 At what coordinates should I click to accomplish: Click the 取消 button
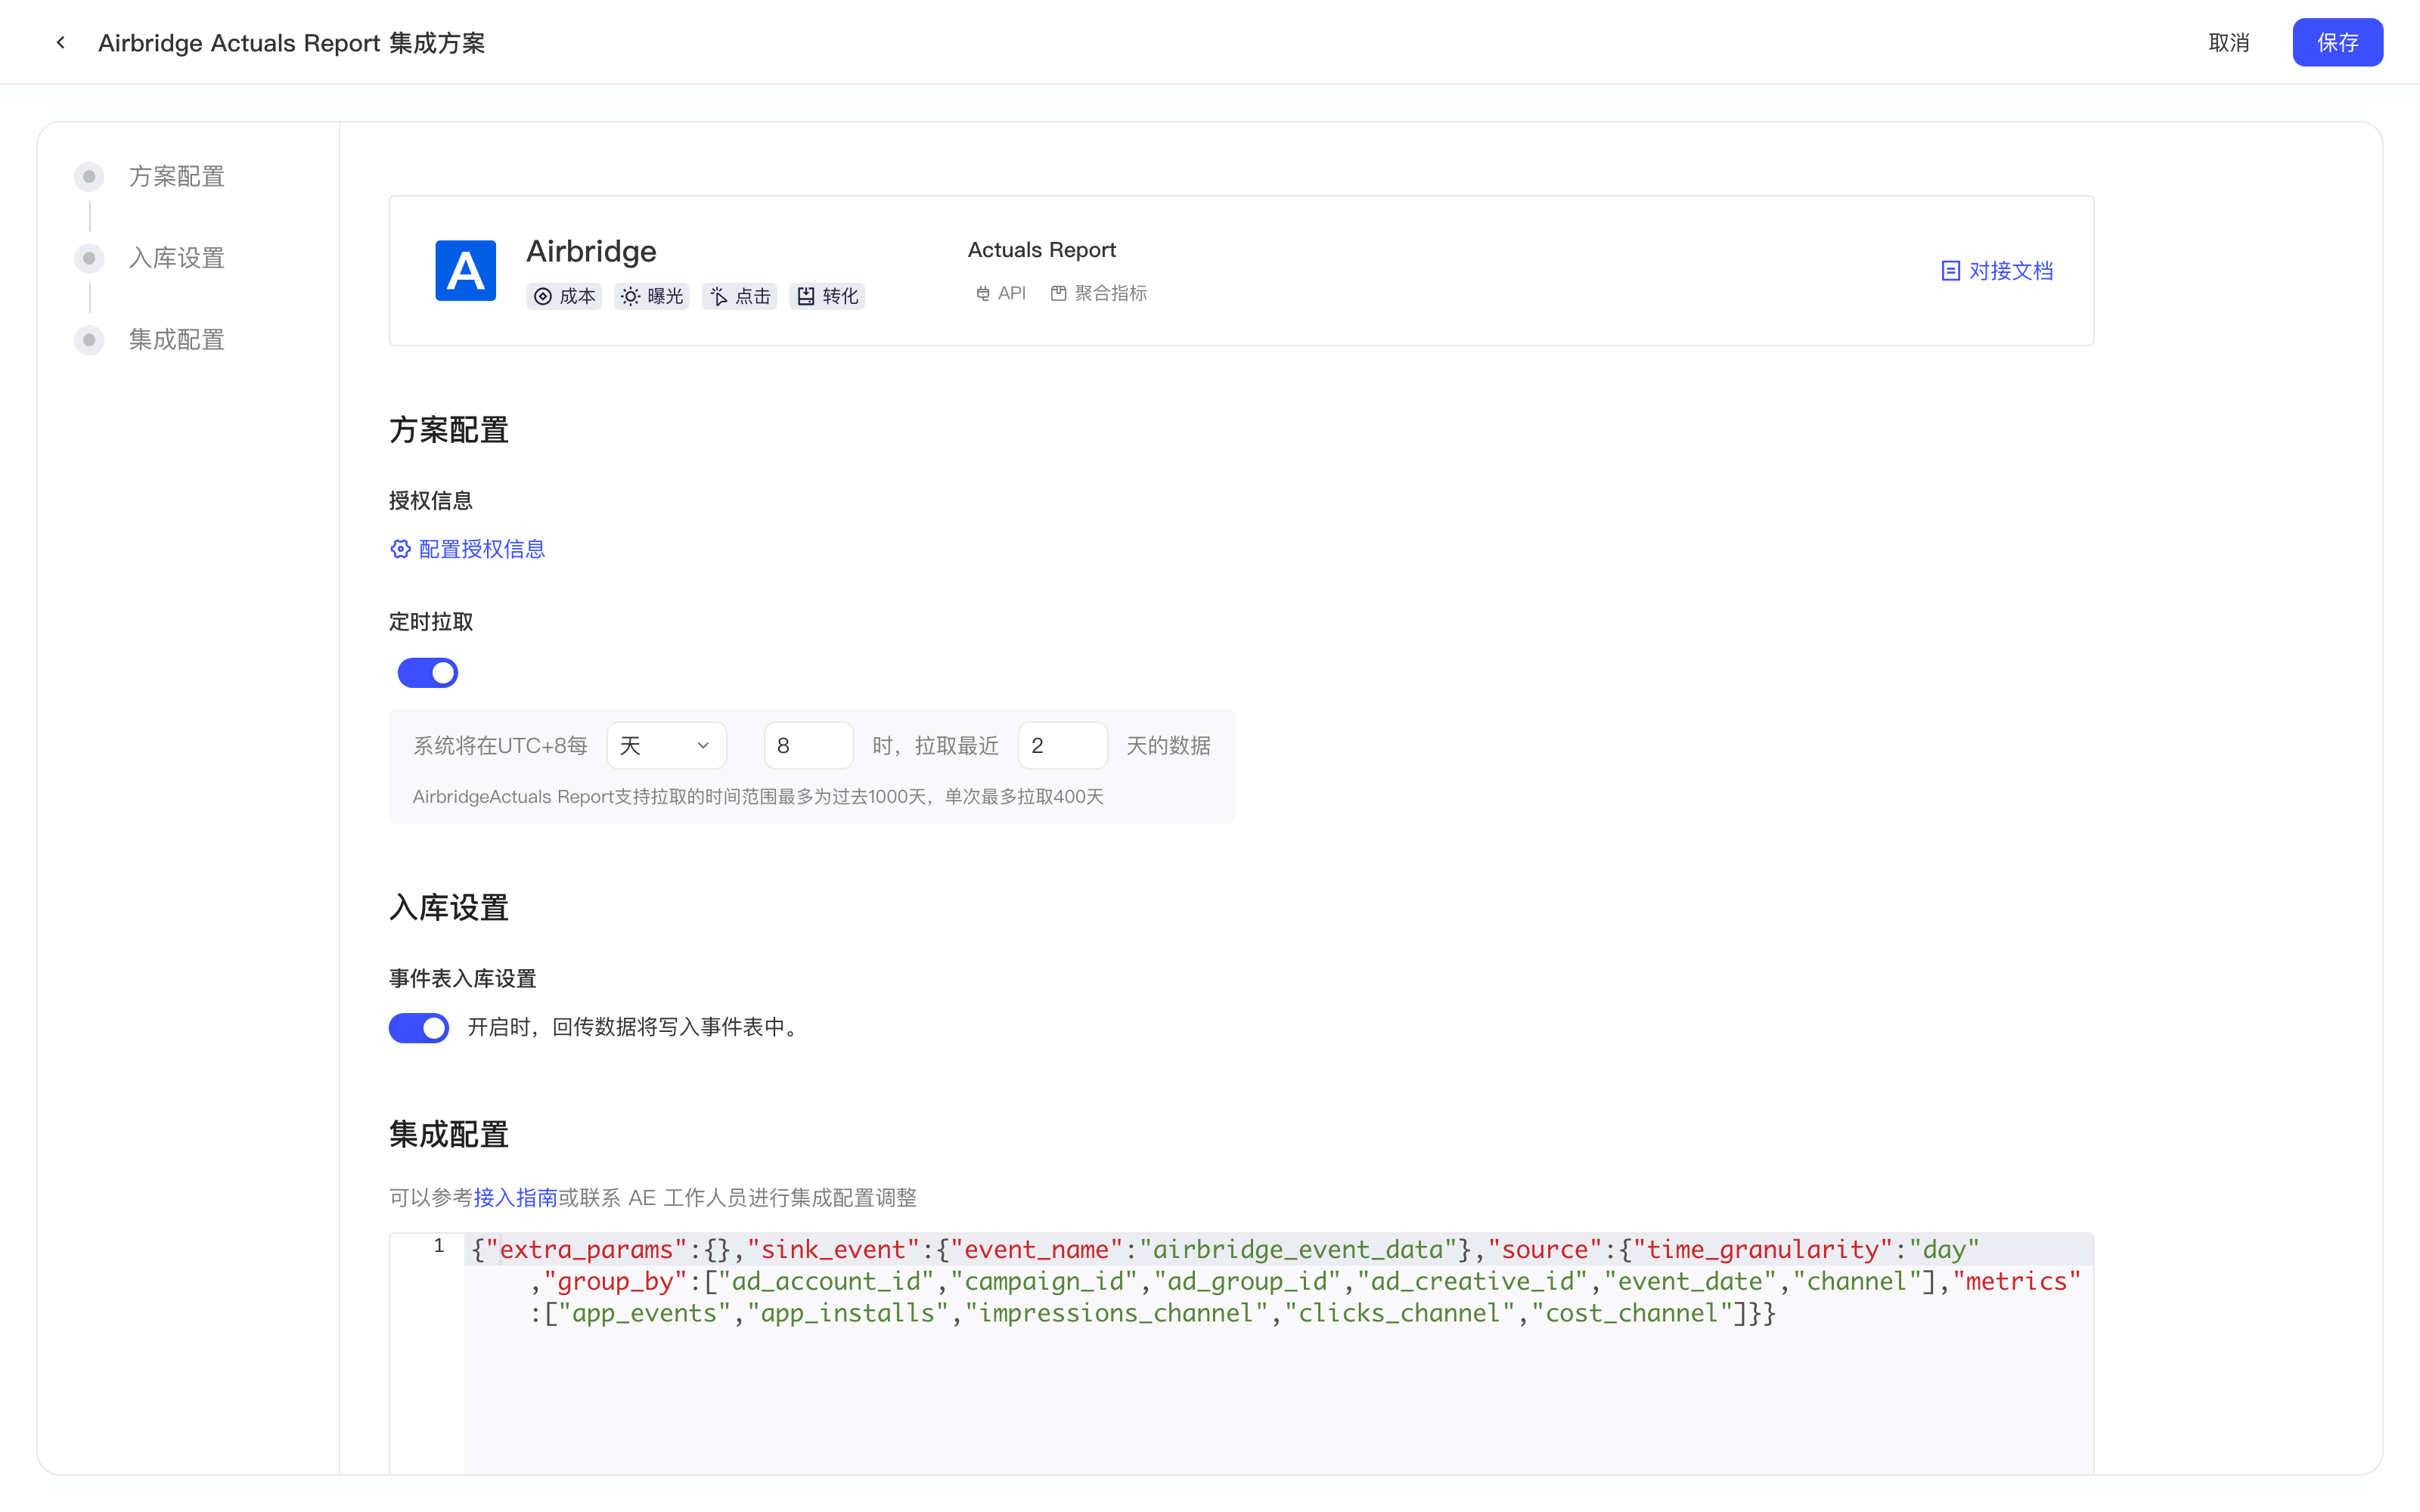click(x=2229, y=42)
